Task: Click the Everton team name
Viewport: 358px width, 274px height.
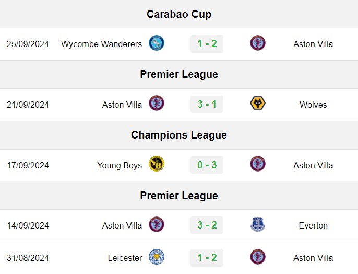Action: point(313,225)
